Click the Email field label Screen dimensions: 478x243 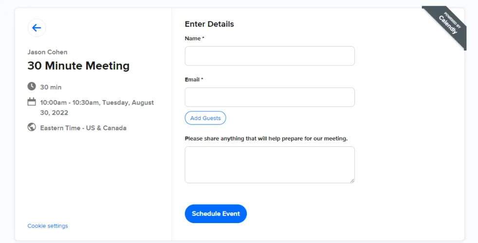pos(194,79)
